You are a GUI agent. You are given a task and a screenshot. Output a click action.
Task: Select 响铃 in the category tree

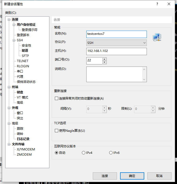20,134
